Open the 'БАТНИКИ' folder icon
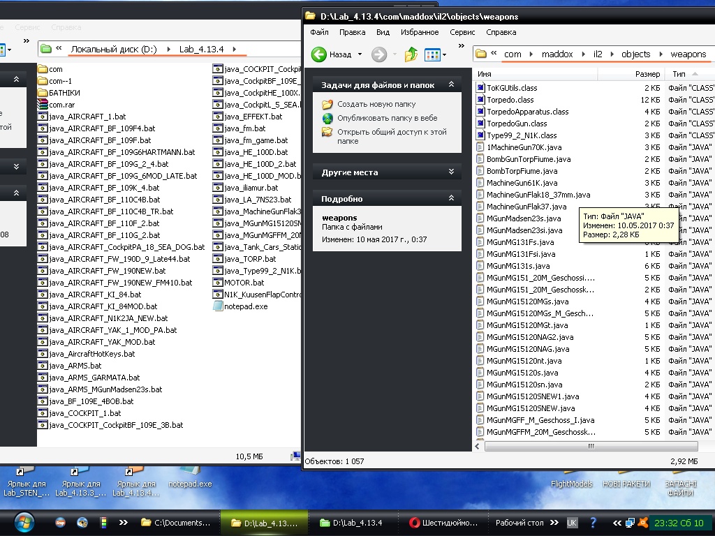Image resolution: width=715 pixels, height=536 pixels. pyautogui.click(x=43, y=93)
